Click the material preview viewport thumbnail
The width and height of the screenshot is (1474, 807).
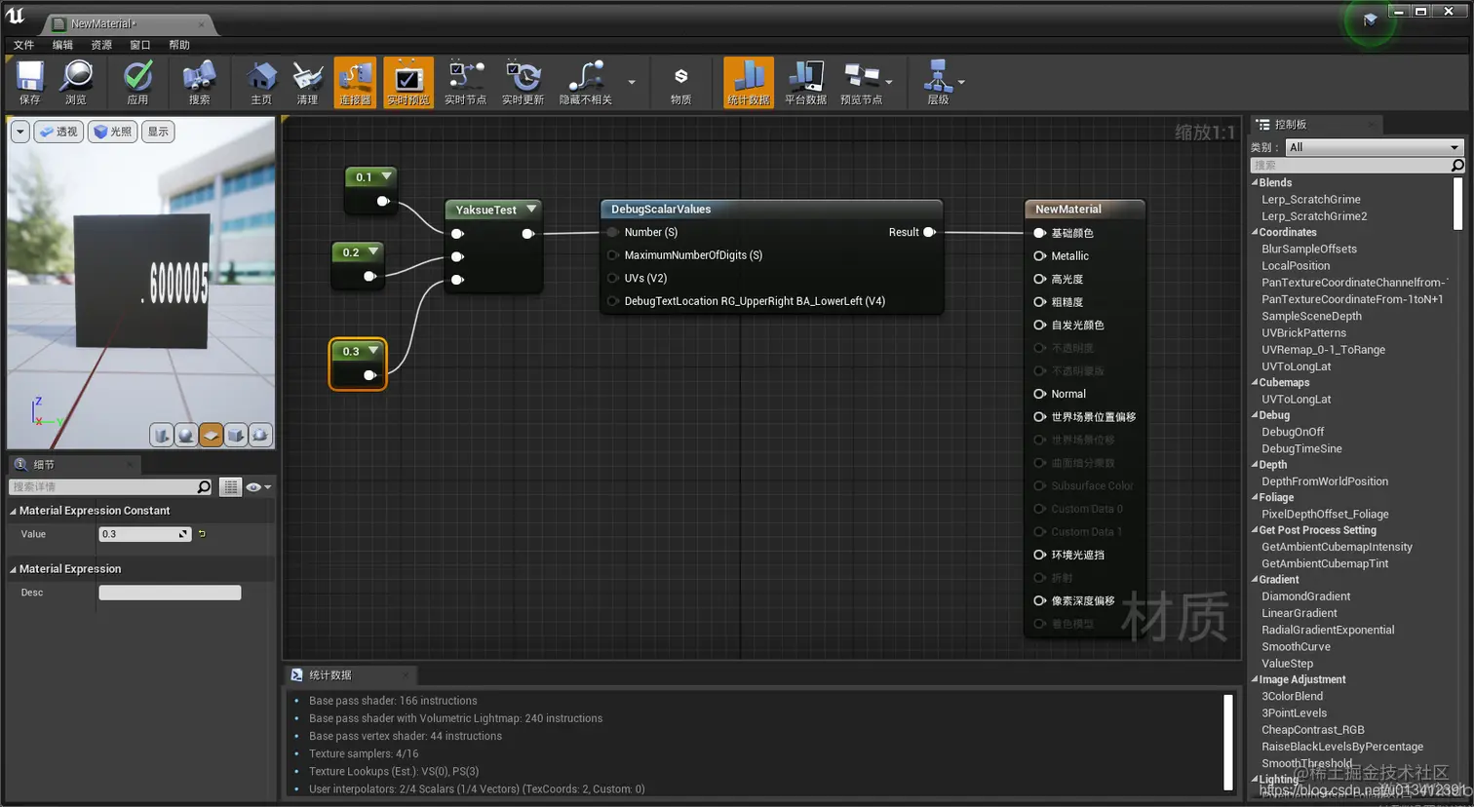tap(140, 283)
